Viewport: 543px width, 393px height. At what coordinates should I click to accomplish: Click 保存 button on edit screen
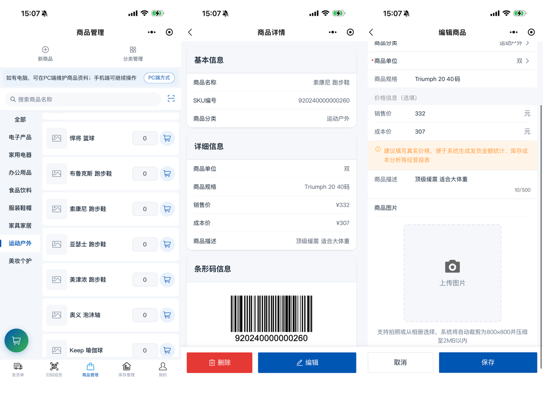tap(488, 363)
